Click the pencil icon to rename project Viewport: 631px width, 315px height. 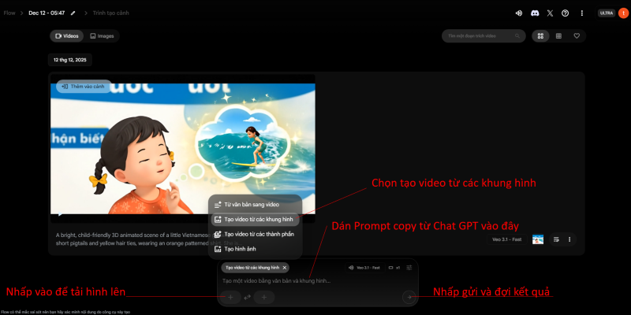(x=73, y=13)
